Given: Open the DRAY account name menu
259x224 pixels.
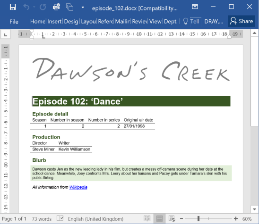Looking at the screenshot, I should point(214,21).
